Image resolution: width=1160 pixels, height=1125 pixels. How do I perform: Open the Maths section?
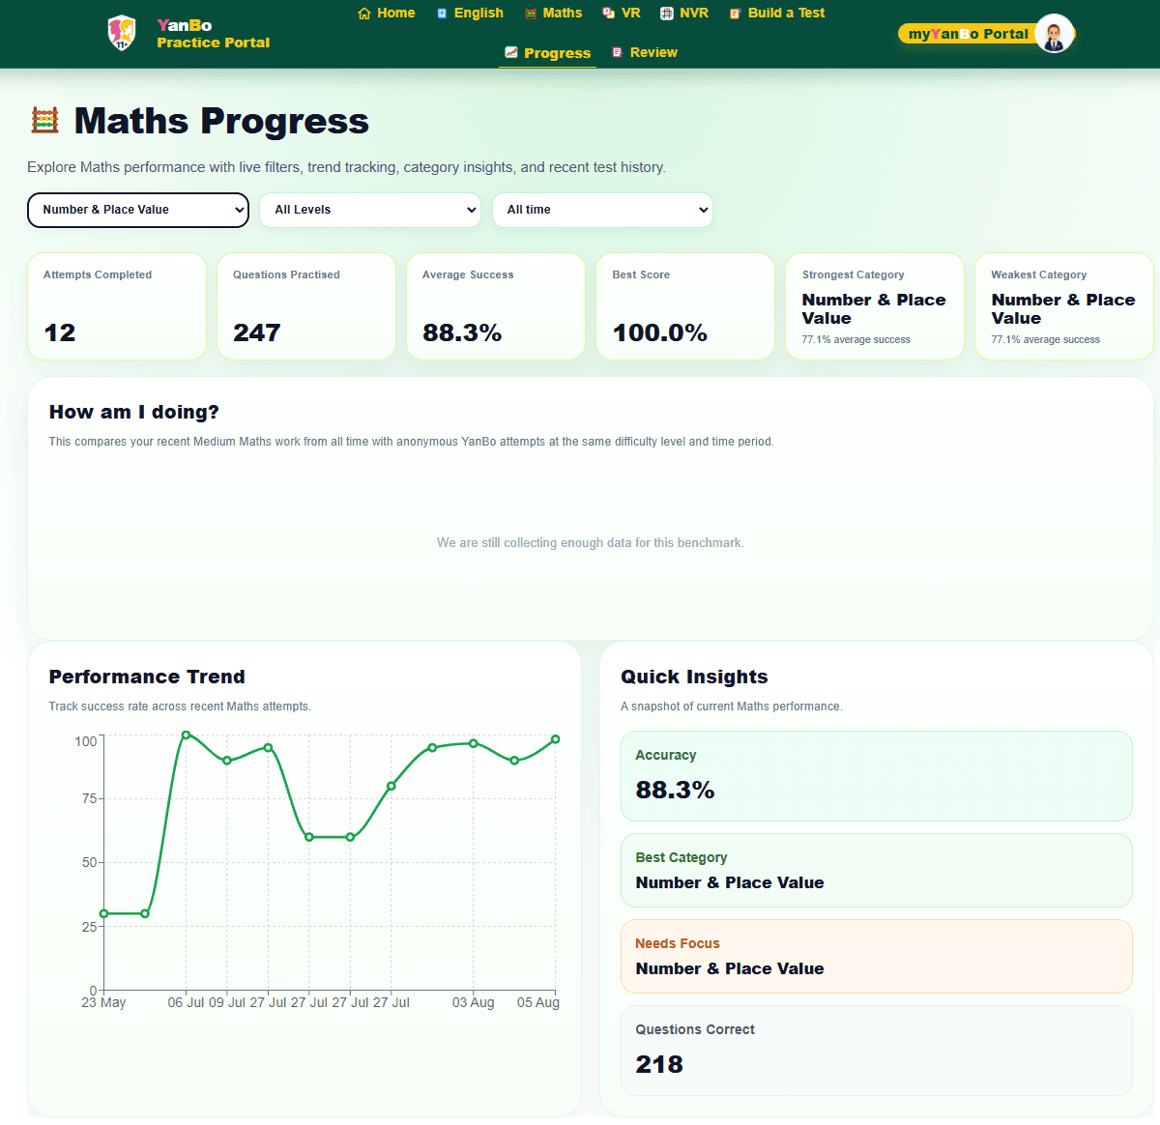[554, 14]
